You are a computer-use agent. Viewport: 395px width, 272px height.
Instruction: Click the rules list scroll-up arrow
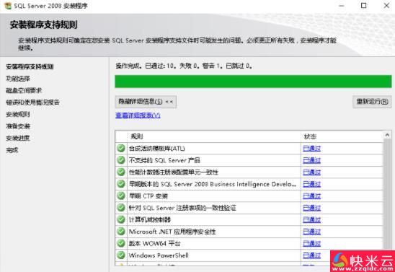pyautogui.click(x=387, y=136)
